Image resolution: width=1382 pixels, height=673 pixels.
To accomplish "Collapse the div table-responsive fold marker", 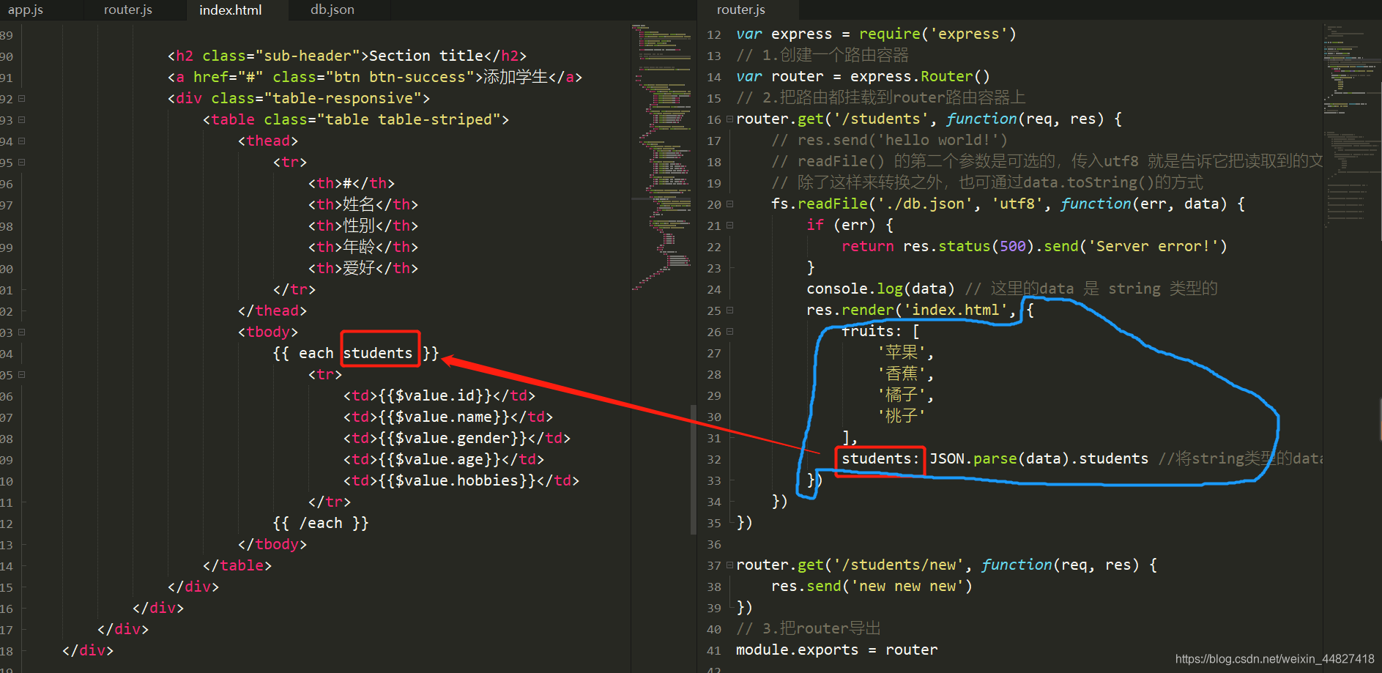I will 22,98.
